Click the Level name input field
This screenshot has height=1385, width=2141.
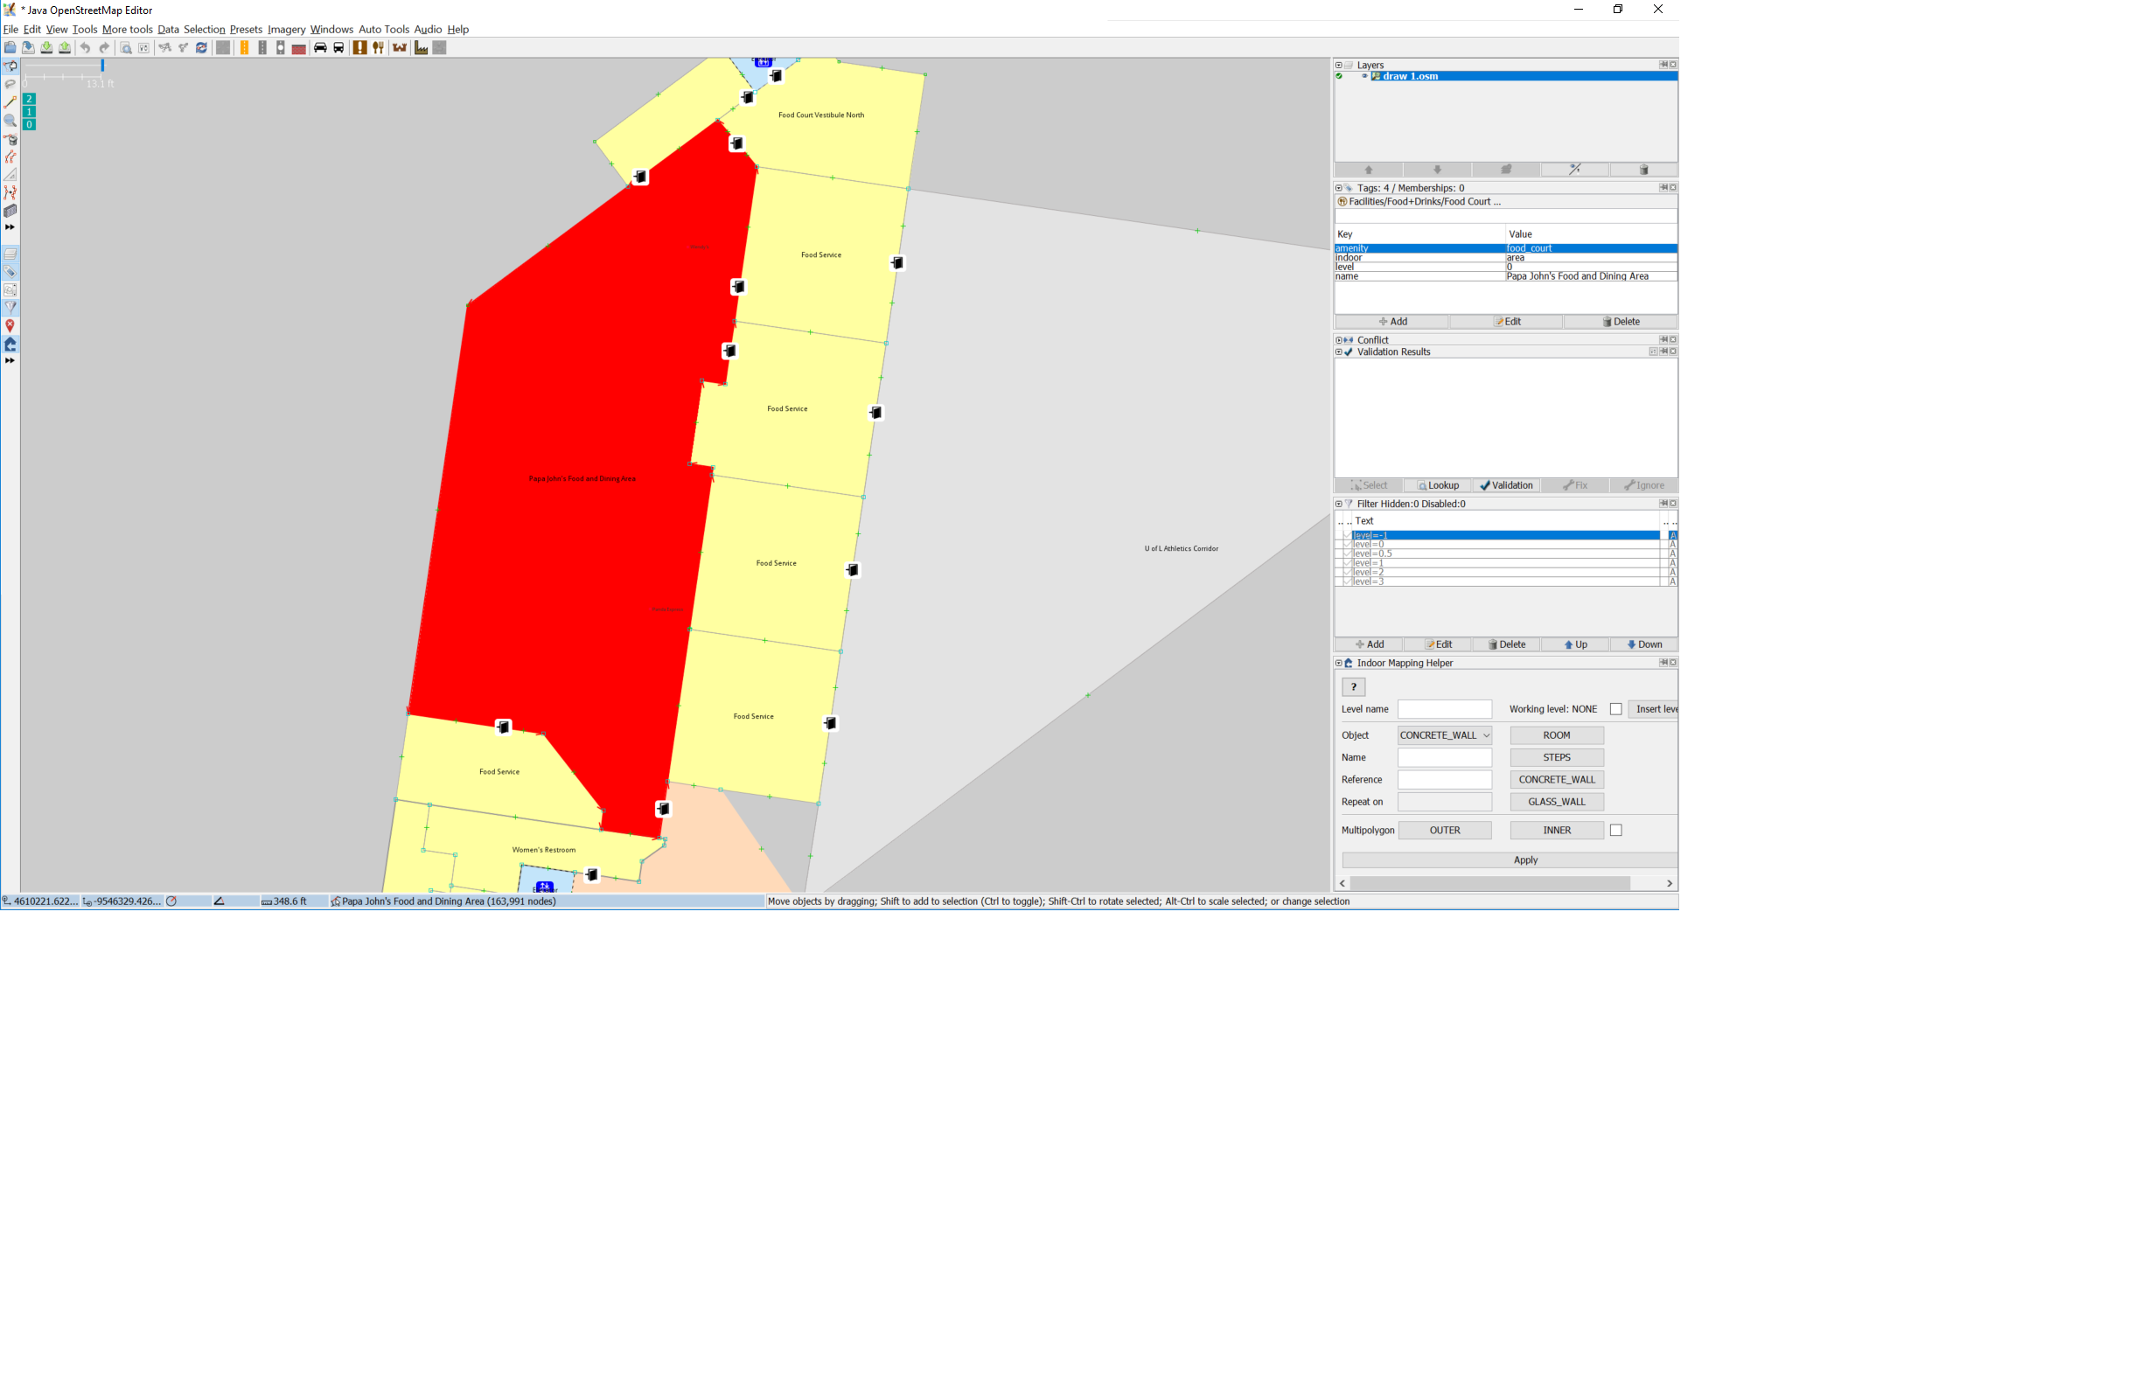[1444, 710]
